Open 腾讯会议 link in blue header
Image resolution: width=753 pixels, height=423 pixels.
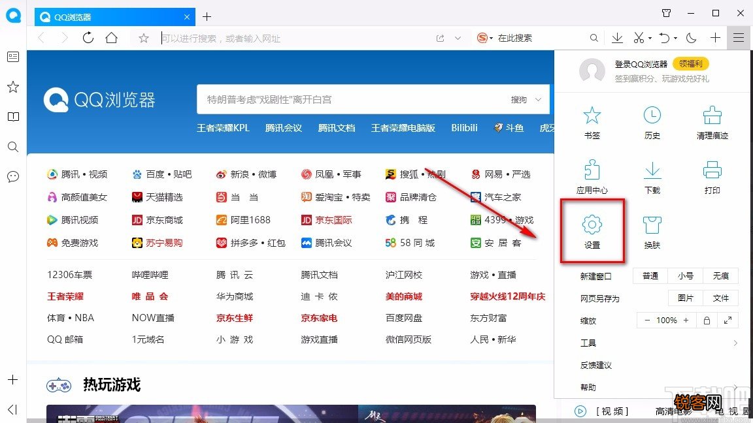point(283,128)
